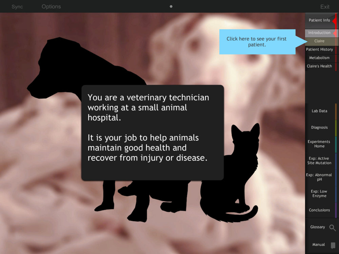Tap the Sync button in top bar
Image resolution: width=339 pixels, height=254 pixels.
pos(17,6)
